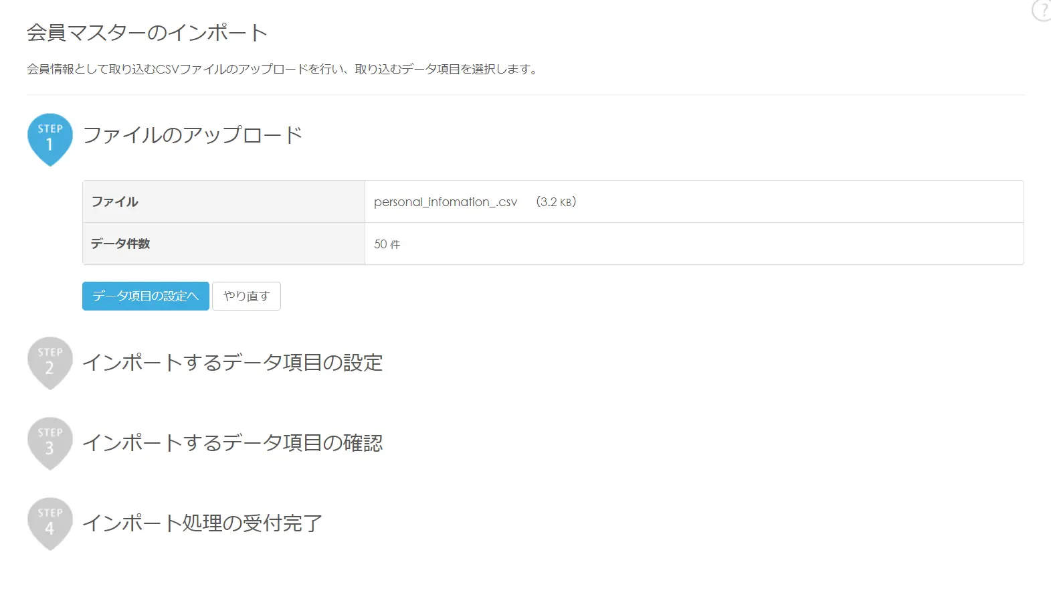Click the ファイル table row
Screen dimensions: 1051x611
553,201
